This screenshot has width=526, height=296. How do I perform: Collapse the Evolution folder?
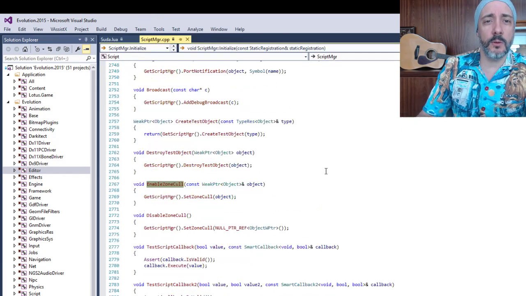point(8,102)
